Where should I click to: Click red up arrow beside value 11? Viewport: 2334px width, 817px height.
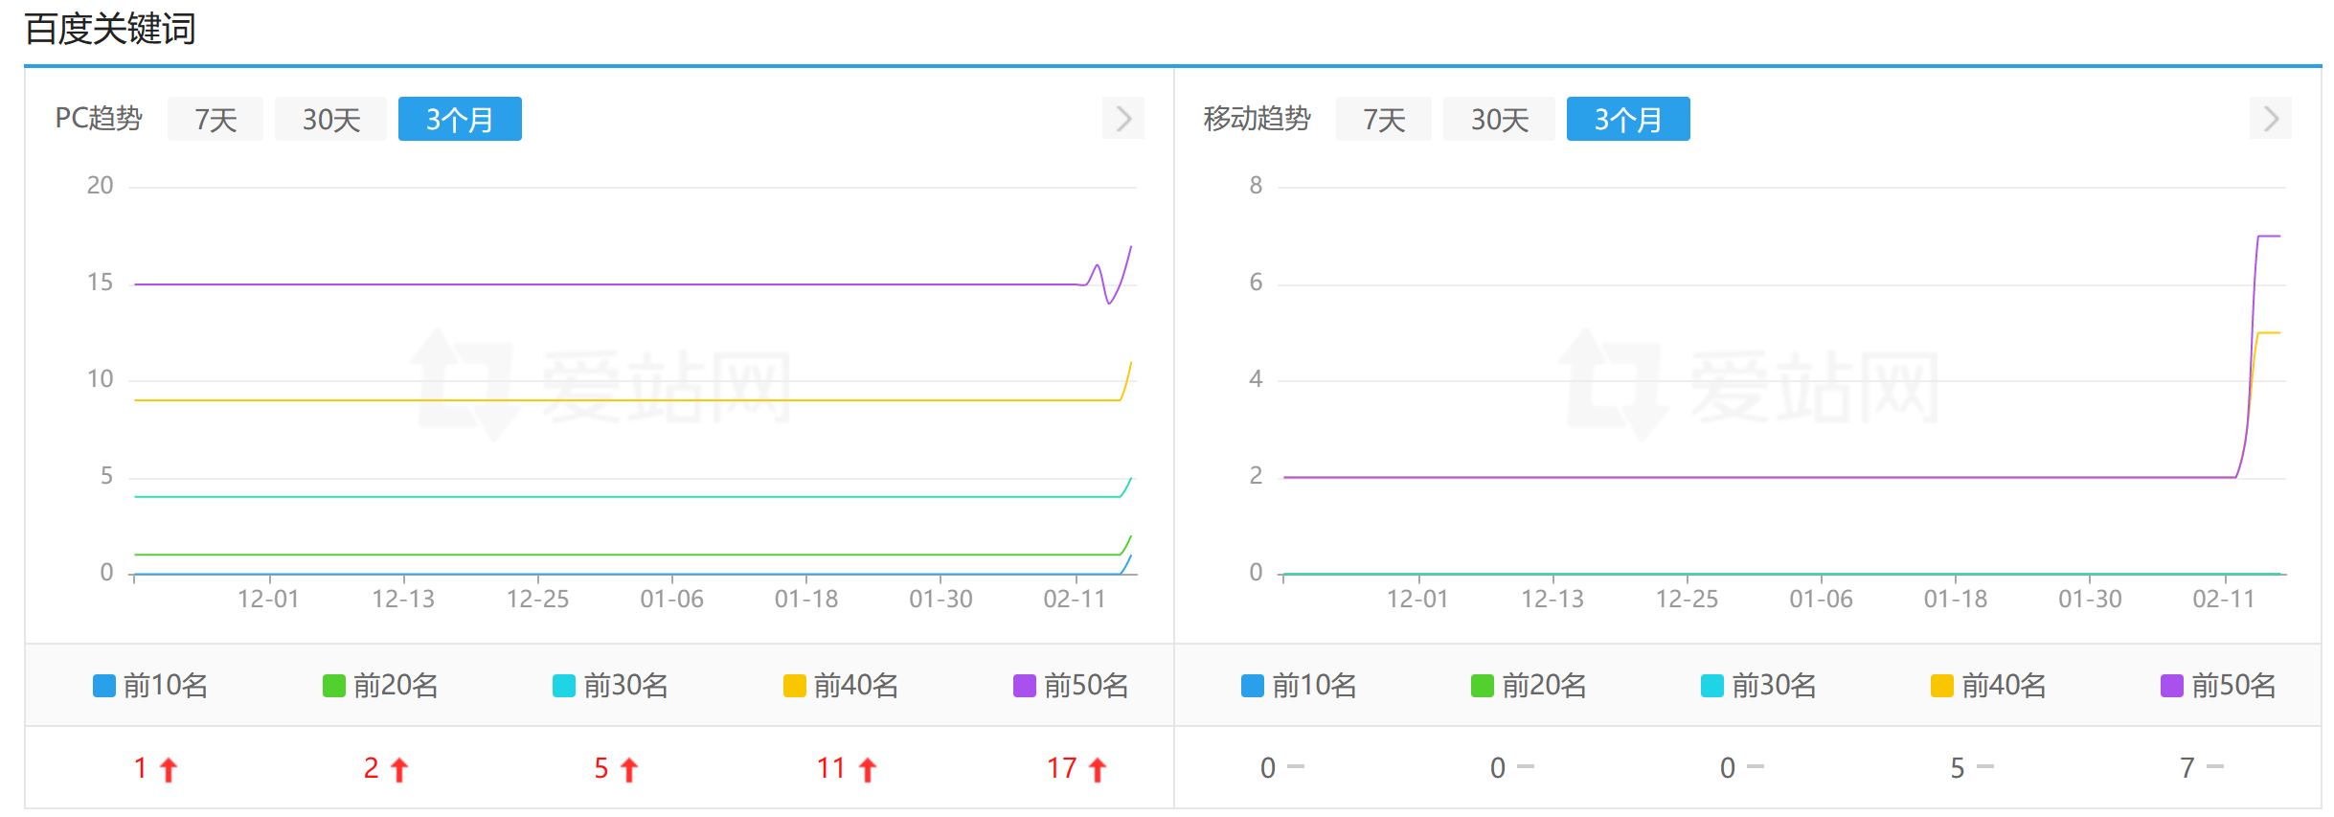coord(868,770)
